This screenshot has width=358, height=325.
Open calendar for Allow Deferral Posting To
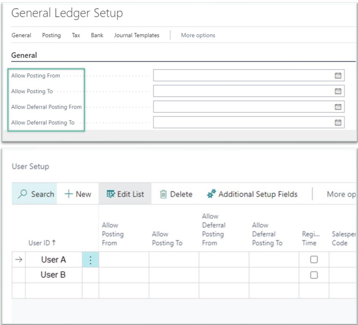pyautogui.click(x=338, y=122)
